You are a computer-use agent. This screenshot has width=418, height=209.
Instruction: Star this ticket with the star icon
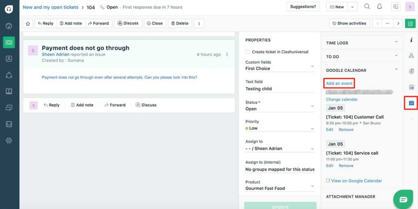coord(28,23)
